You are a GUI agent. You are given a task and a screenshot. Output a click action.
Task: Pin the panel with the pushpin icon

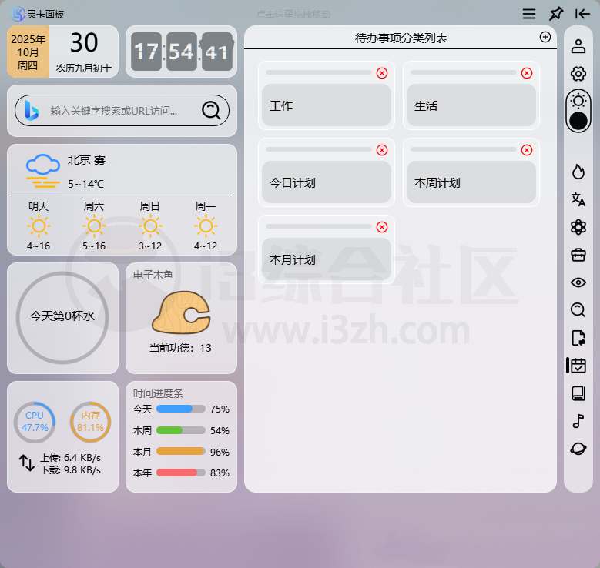tap(555, 14)
